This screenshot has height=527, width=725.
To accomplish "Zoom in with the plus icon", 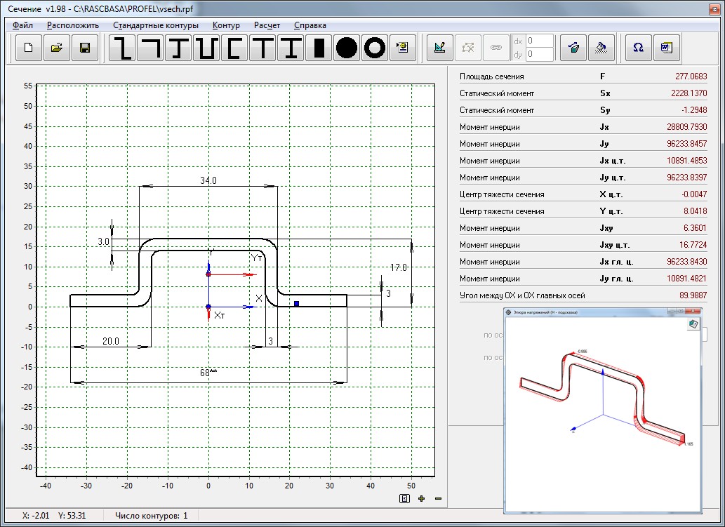I will coord(421,498).
